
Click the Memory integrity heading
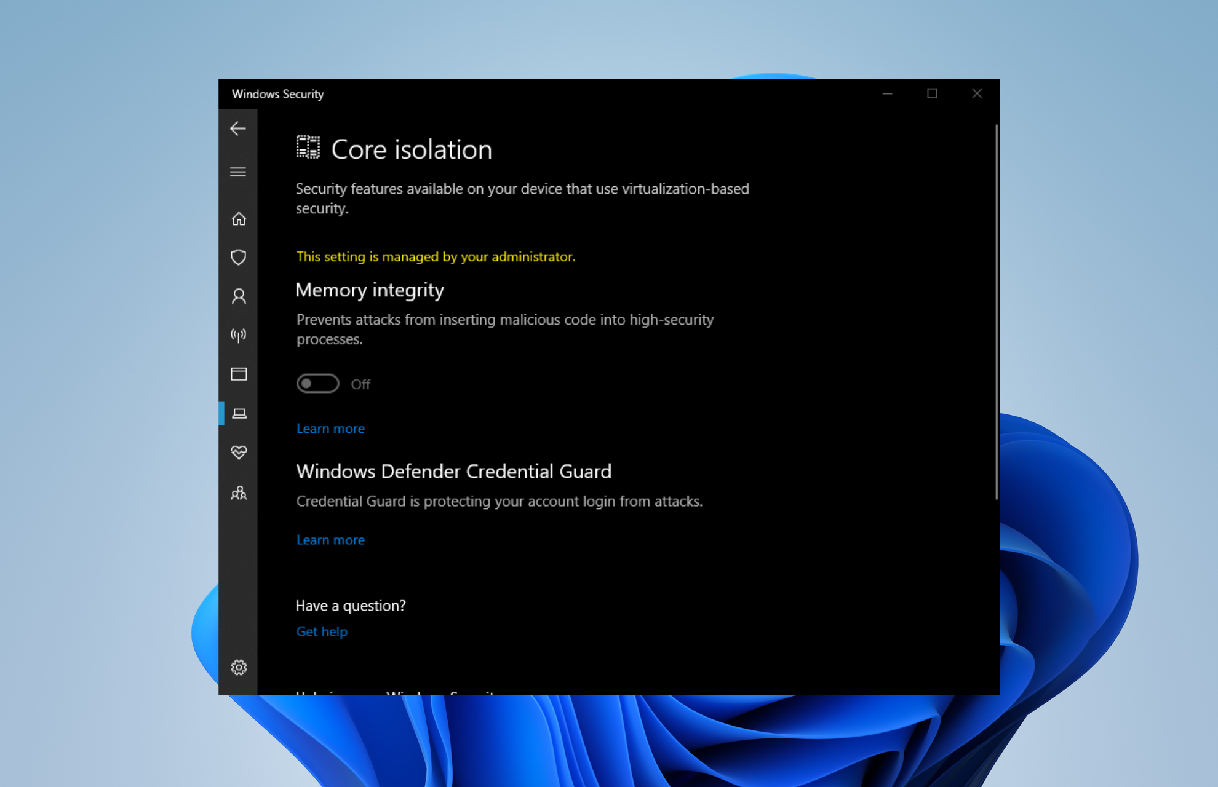pos(370,290)
